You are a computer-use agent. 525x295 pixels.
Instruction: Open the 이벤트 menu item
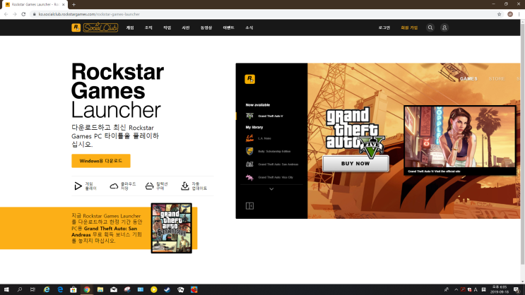(229, 28)
